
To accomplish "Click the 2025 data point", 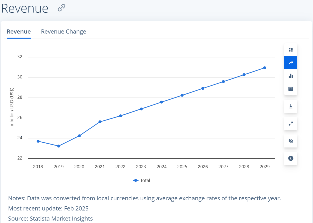I will (x=182, y=95).
